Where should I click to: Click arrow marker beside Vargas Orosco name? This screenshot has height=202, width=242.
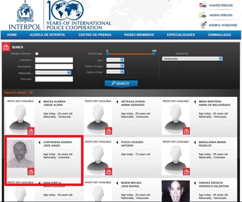click(x=195, y=183)
